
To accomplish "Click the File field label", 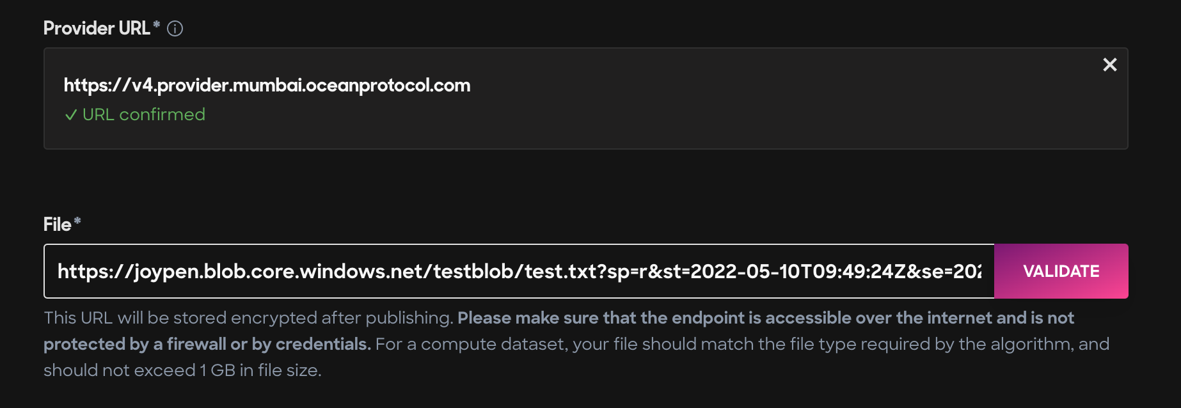I will point(57,224).
